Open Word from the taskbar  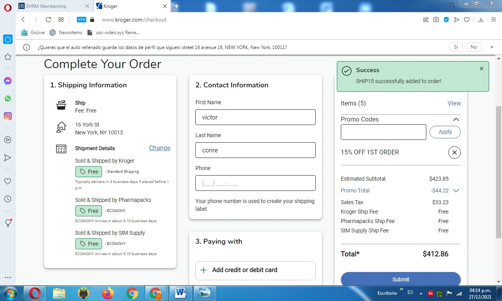180,293
